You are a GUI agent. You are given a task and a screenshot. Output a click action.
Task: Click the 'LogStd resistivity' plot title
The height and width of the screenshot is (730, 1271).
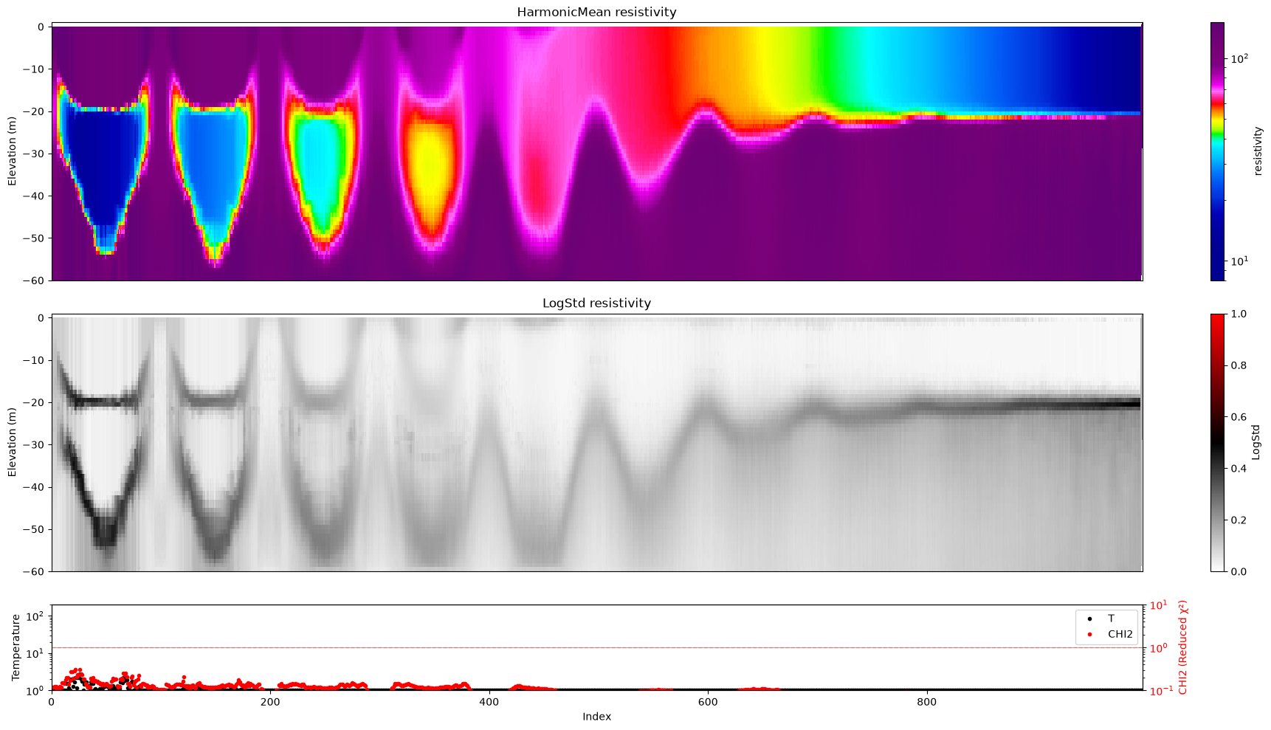tap(596, 303)
